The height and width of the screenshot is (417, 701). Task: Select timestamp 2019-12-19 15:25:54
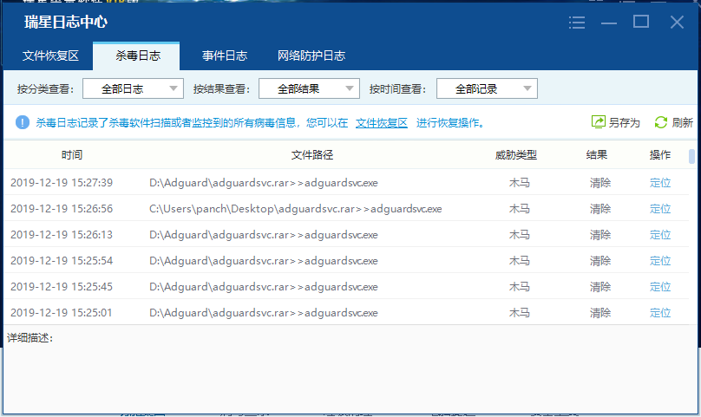(x=62, y=261)
